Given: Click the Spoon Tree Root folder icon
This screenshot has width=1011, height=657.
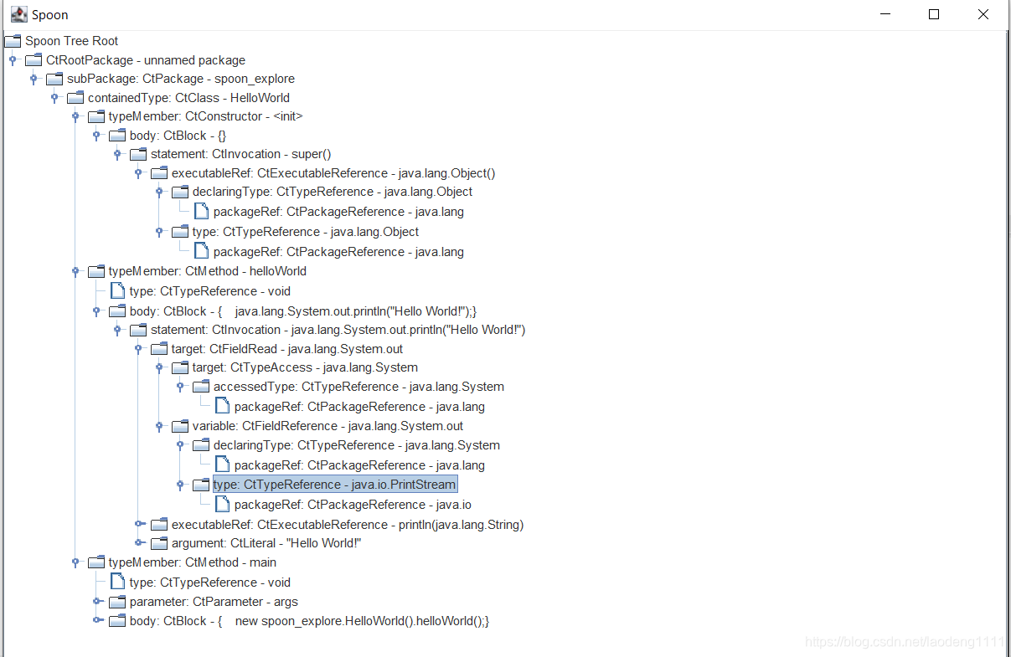Looking at the screenshot, I should click(x=13, y=41).
